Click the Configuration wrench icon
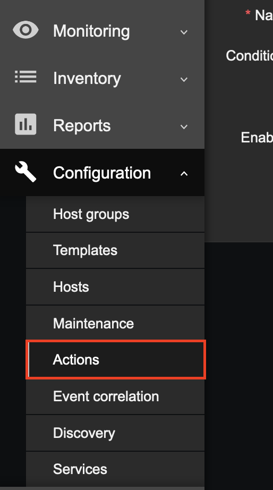The height and width of the screenshot is (490, 273). point(25,172)
